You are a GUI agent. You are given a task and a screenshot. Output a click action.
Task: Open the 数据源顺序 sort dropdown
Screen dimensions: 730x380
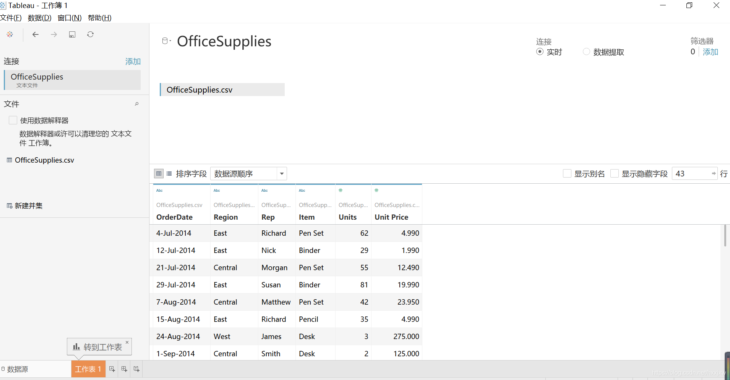pos(248,174)
